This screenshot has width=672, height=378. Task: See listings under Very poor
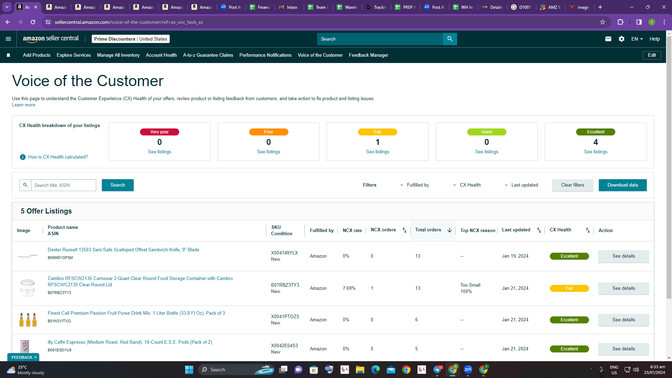[160, 152]
